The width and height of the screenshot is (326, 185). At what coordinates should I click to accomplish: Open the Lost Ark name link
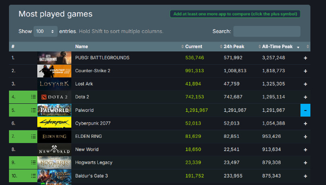(x=84, y=84)
